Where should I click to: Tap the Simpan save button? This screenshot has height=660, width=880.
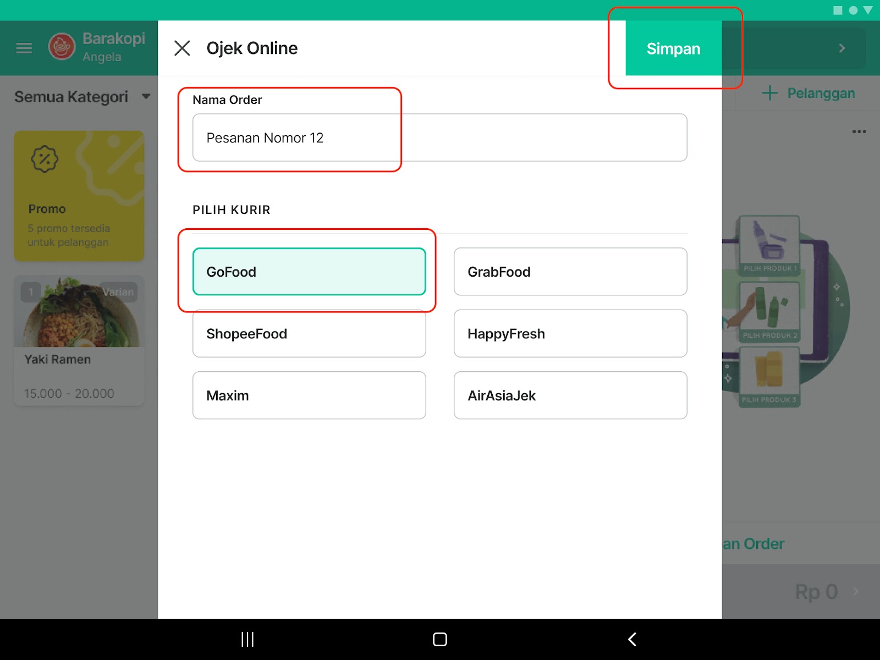673,48
